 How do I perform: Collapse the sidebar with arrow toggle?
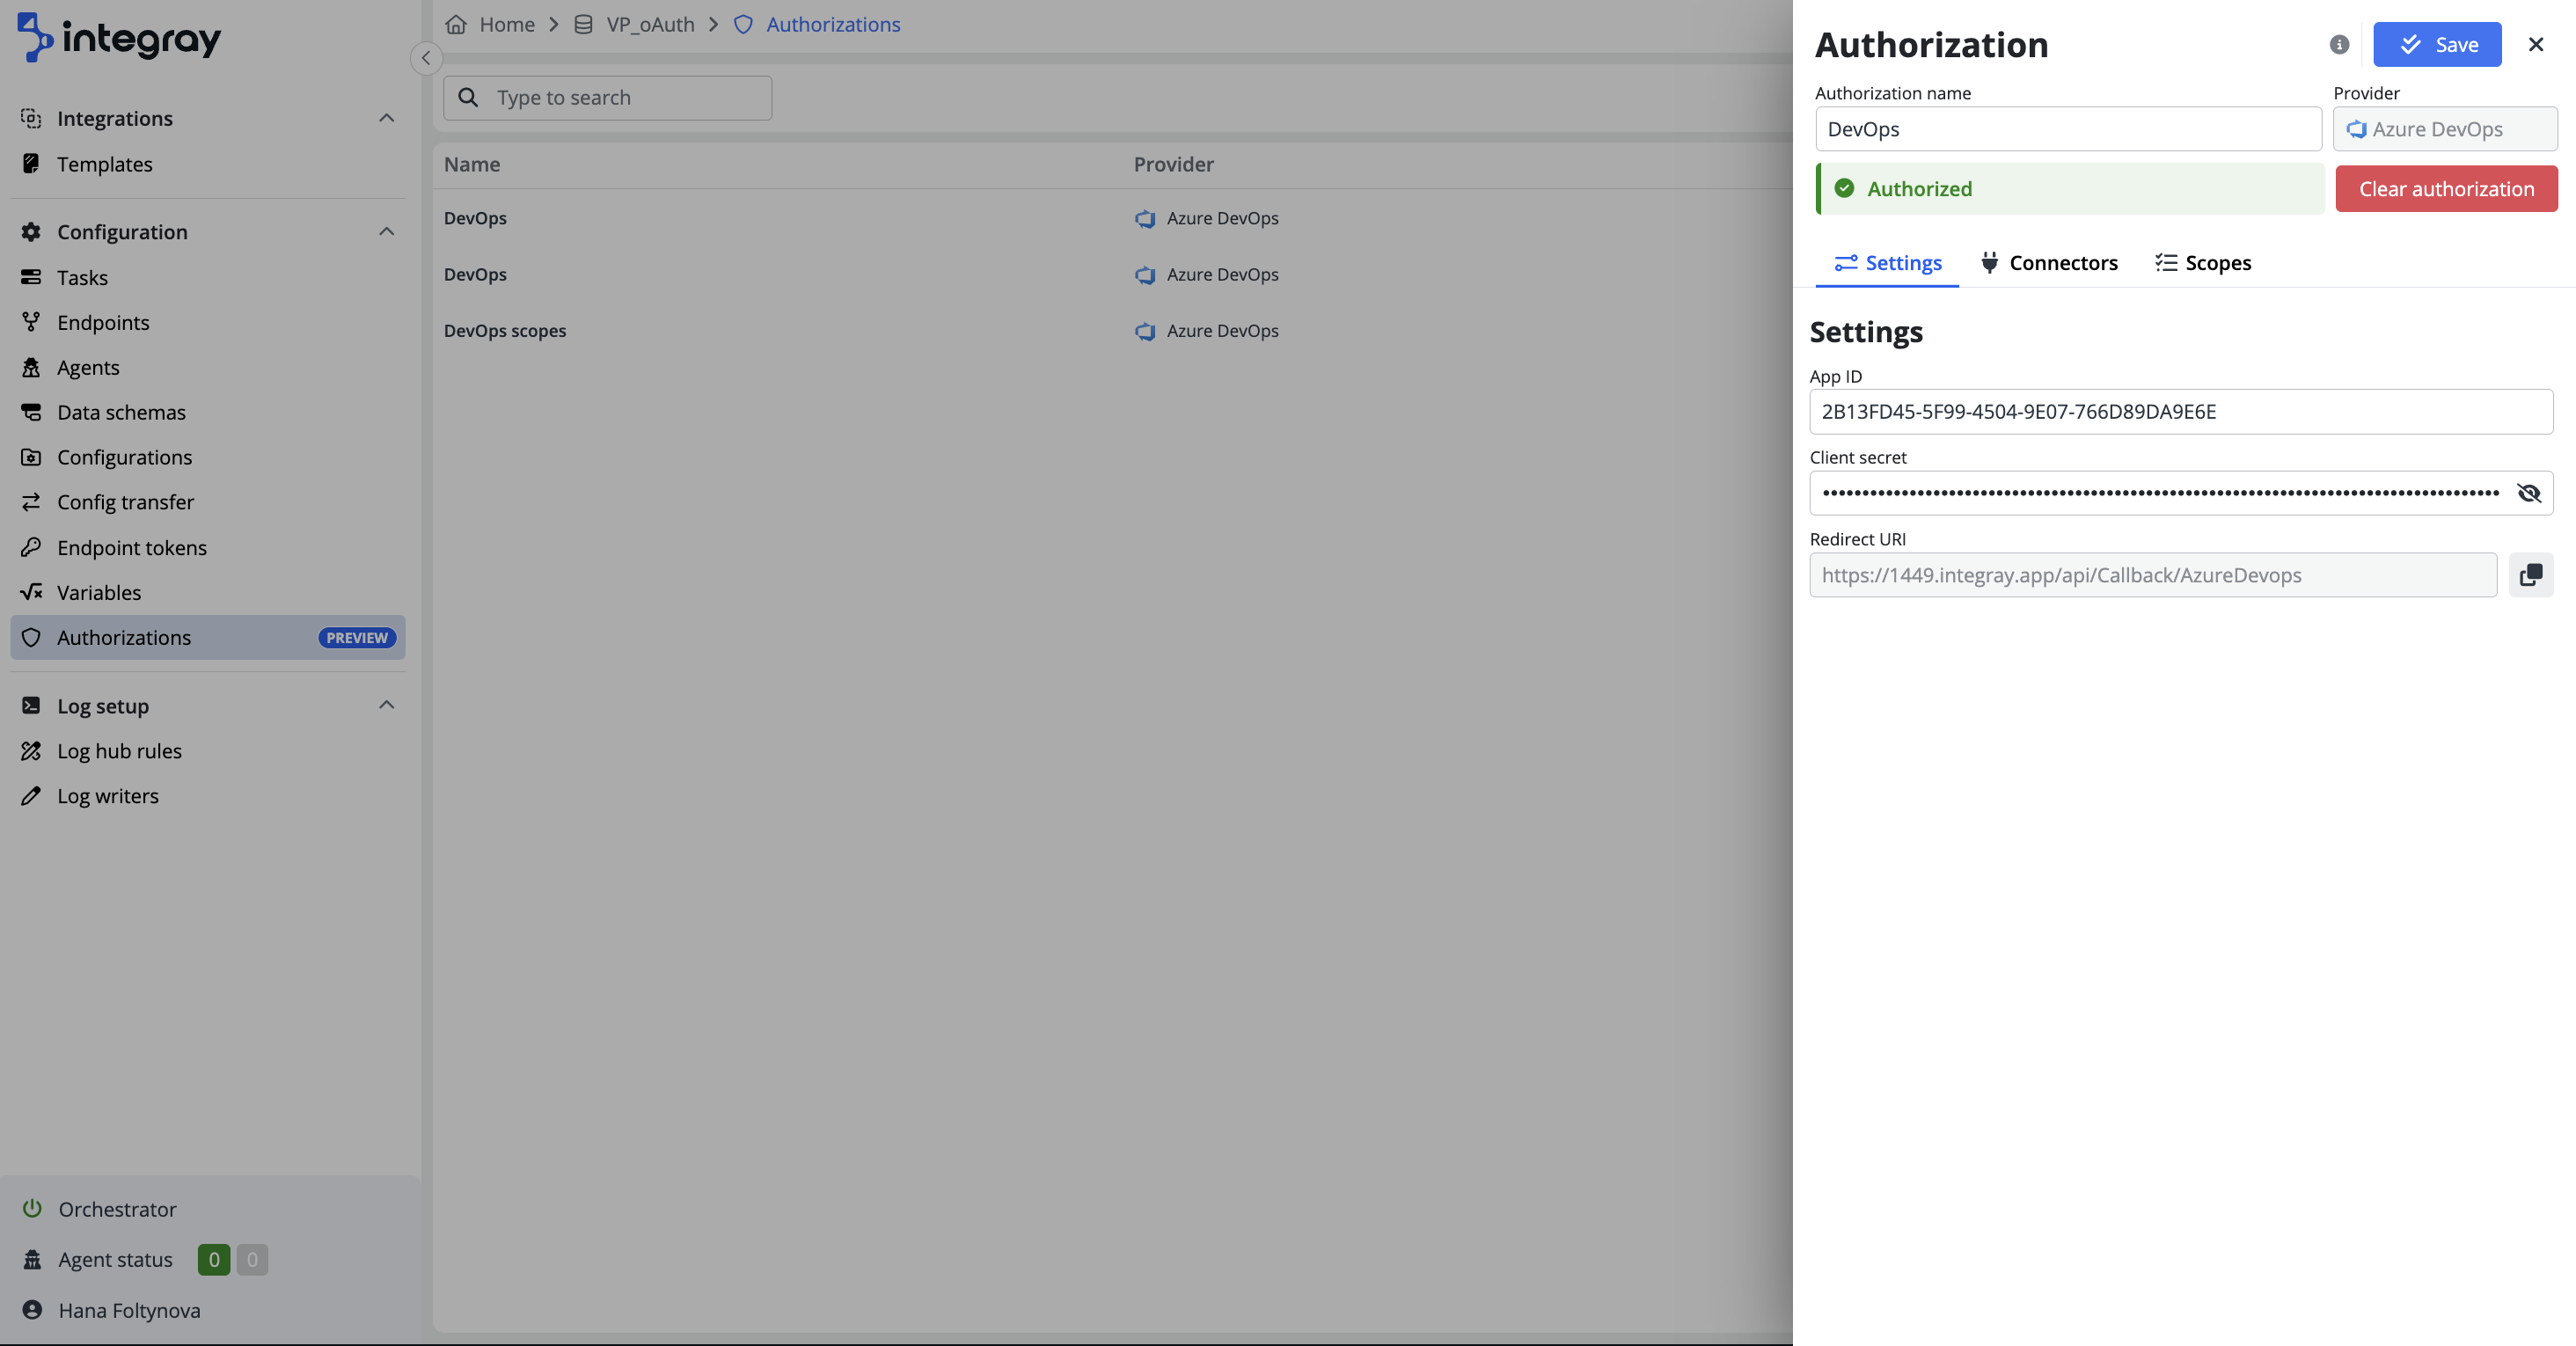(x=426, y=58)
